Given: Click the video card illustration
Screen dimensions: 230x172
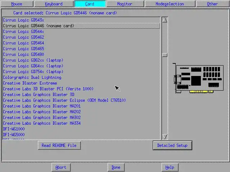Looking at the screenshot, I should click(198, 78).
